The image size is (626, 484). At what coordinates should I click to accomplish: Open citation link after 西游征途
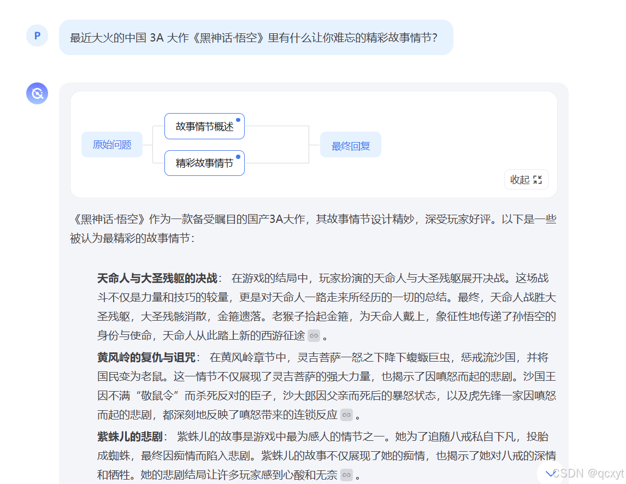(x=314, y=336)
